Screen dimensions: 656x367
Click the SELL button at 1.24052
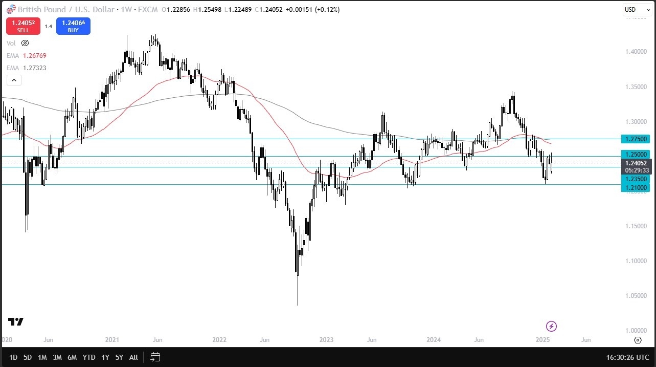(23, 26)
